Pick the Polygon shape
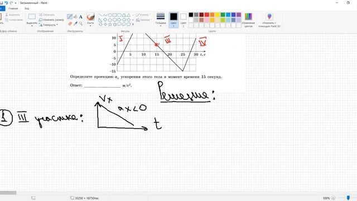Viewport: 357px width, 201px height. point(124,15)
